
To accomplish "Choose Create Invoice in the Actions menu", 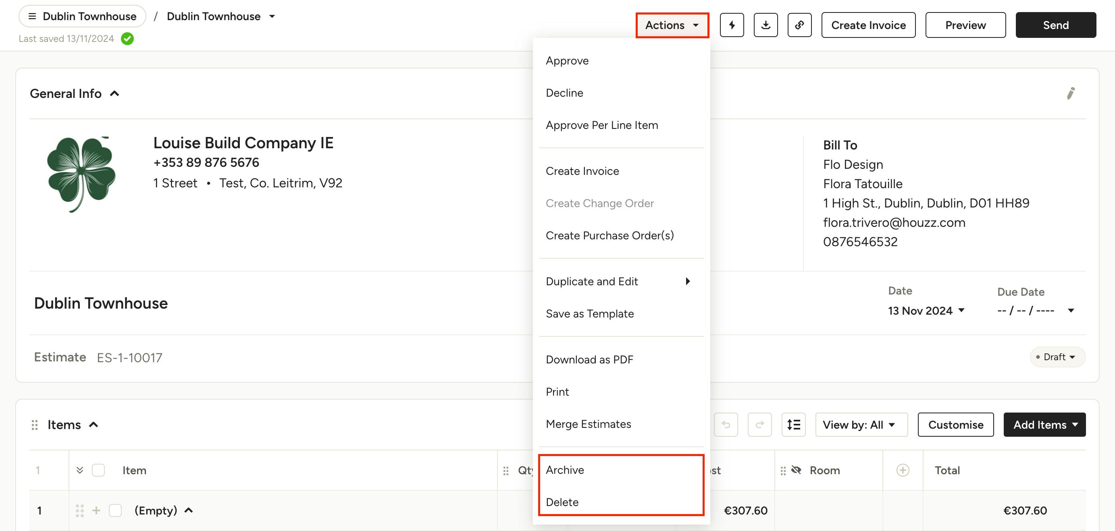I will coord(621,171).
